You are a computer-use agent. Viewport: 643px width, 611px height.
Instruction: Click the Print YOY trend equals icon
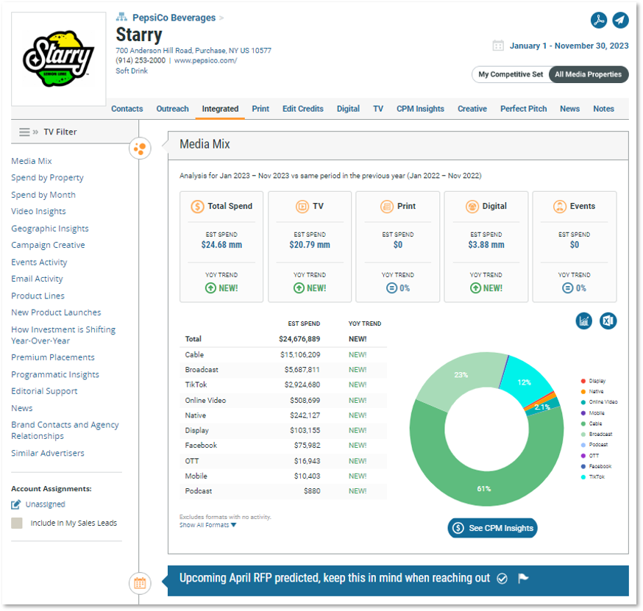point(391,288)
